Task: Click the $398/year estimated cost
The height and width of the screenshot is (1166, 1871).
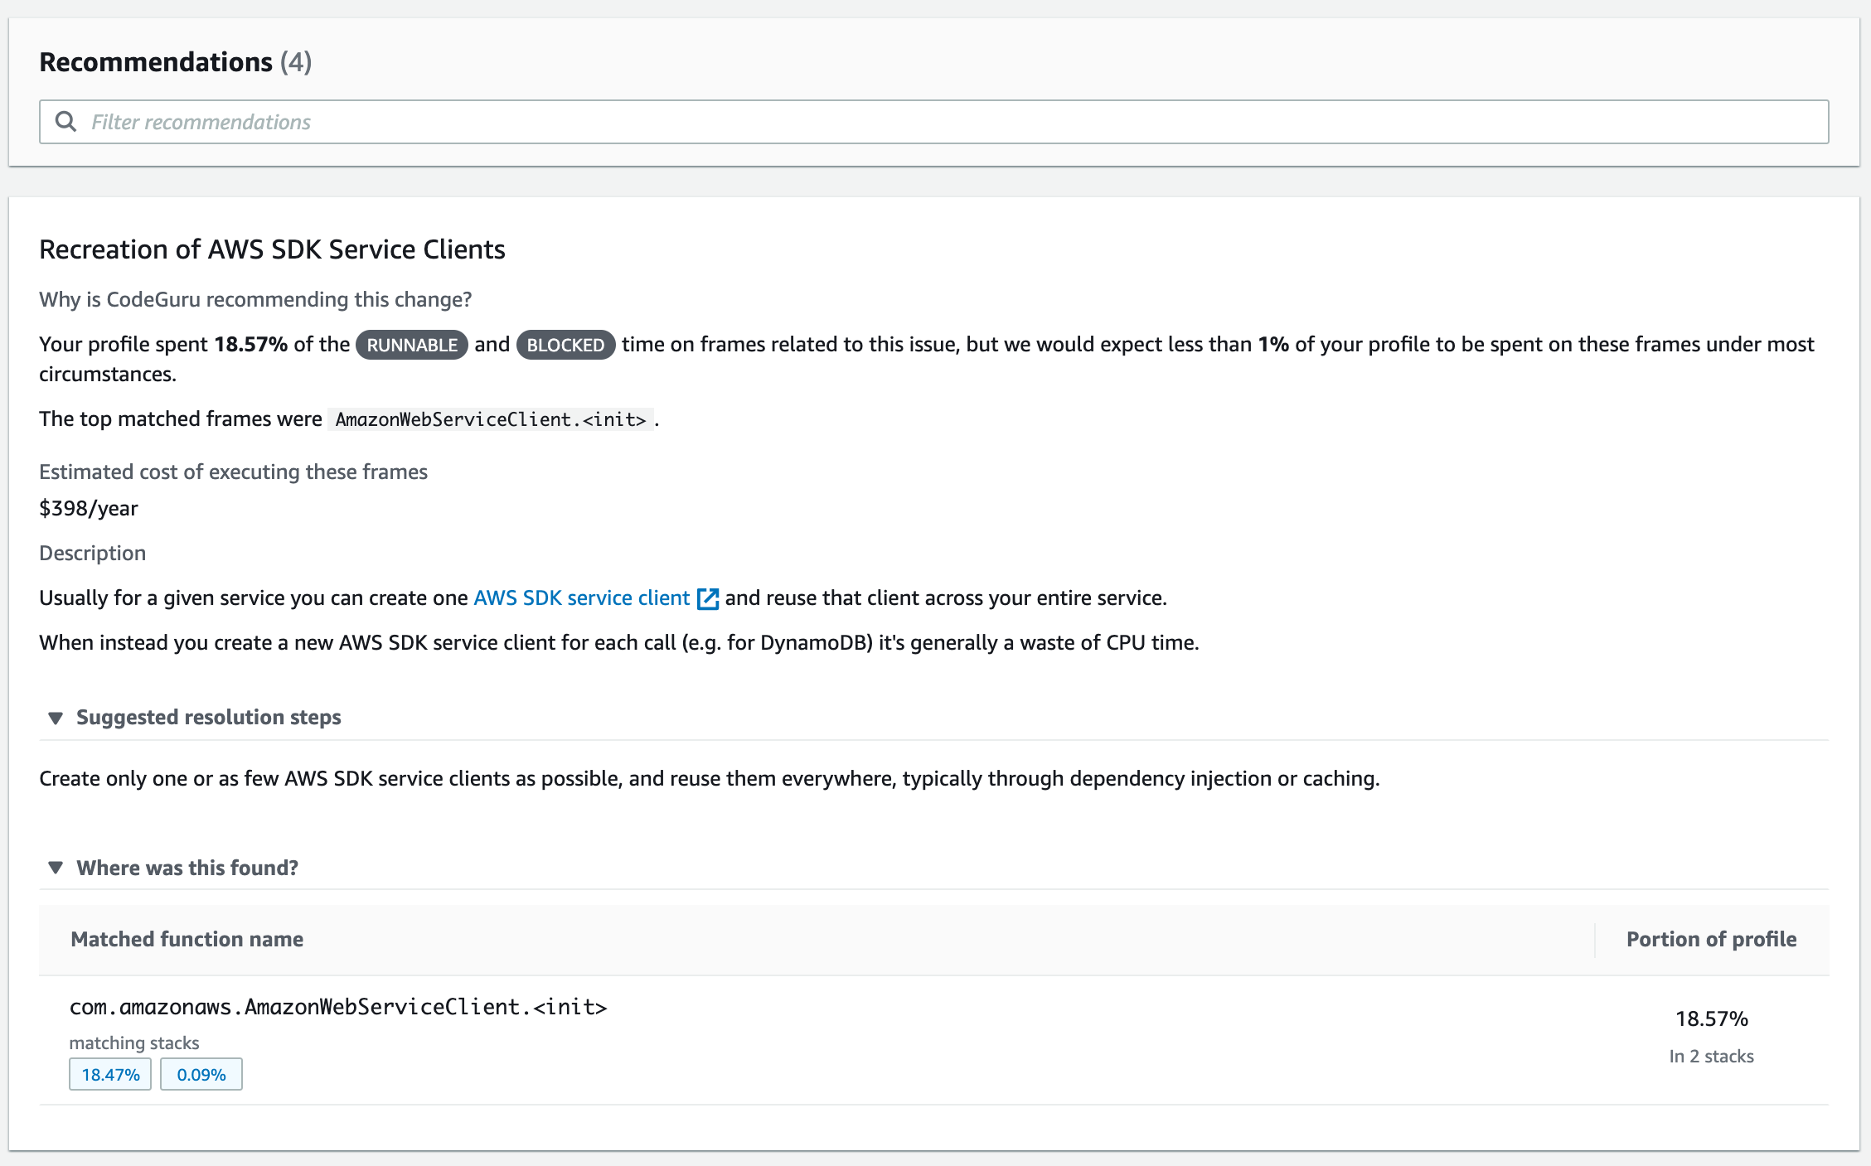Action: [89, 508]
